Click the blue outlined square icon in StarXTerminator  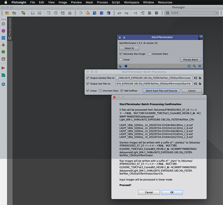189,66
